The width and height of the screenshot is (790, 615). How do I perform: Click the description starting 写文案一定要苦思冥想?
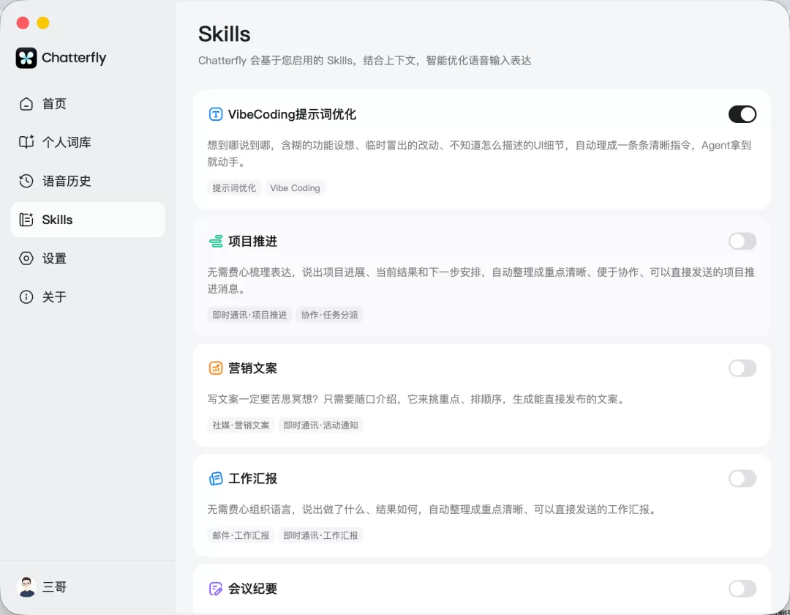[x=416, y=399]
